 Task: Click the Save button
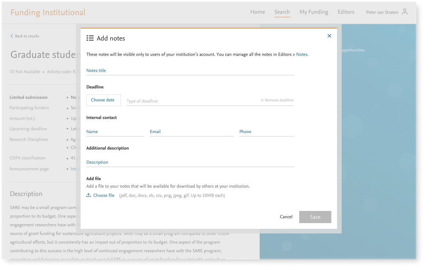point(315,217)
